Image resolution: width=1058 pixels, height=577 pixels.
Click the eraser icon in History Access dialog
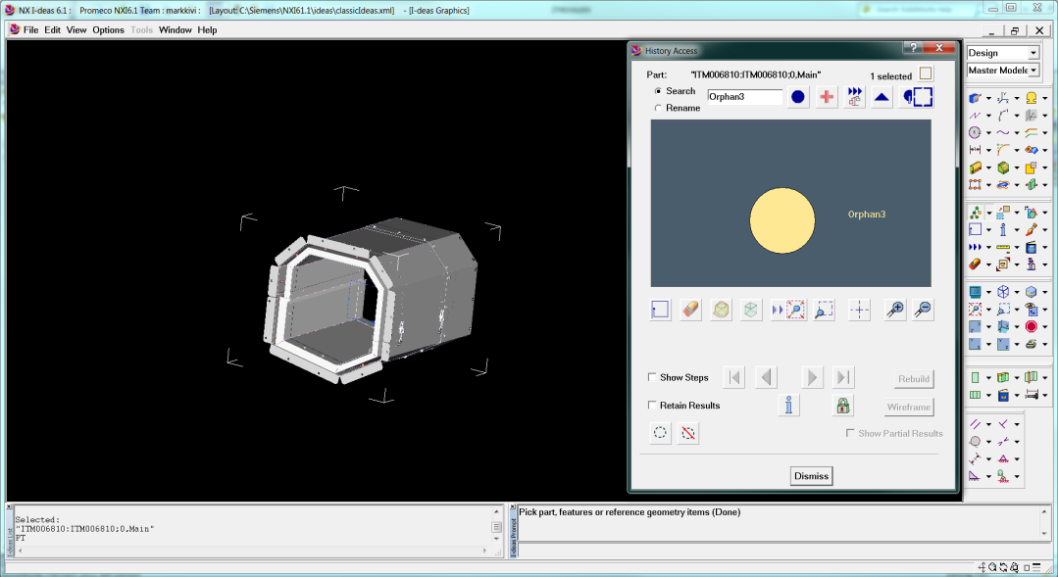690,310
